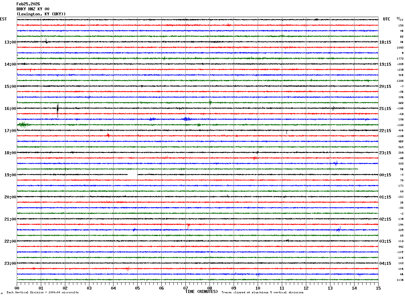Image resolution: width=405 pixels, height=297 pixels.
Task: Select the 17:00 EST row label
Action: [10, 131]
